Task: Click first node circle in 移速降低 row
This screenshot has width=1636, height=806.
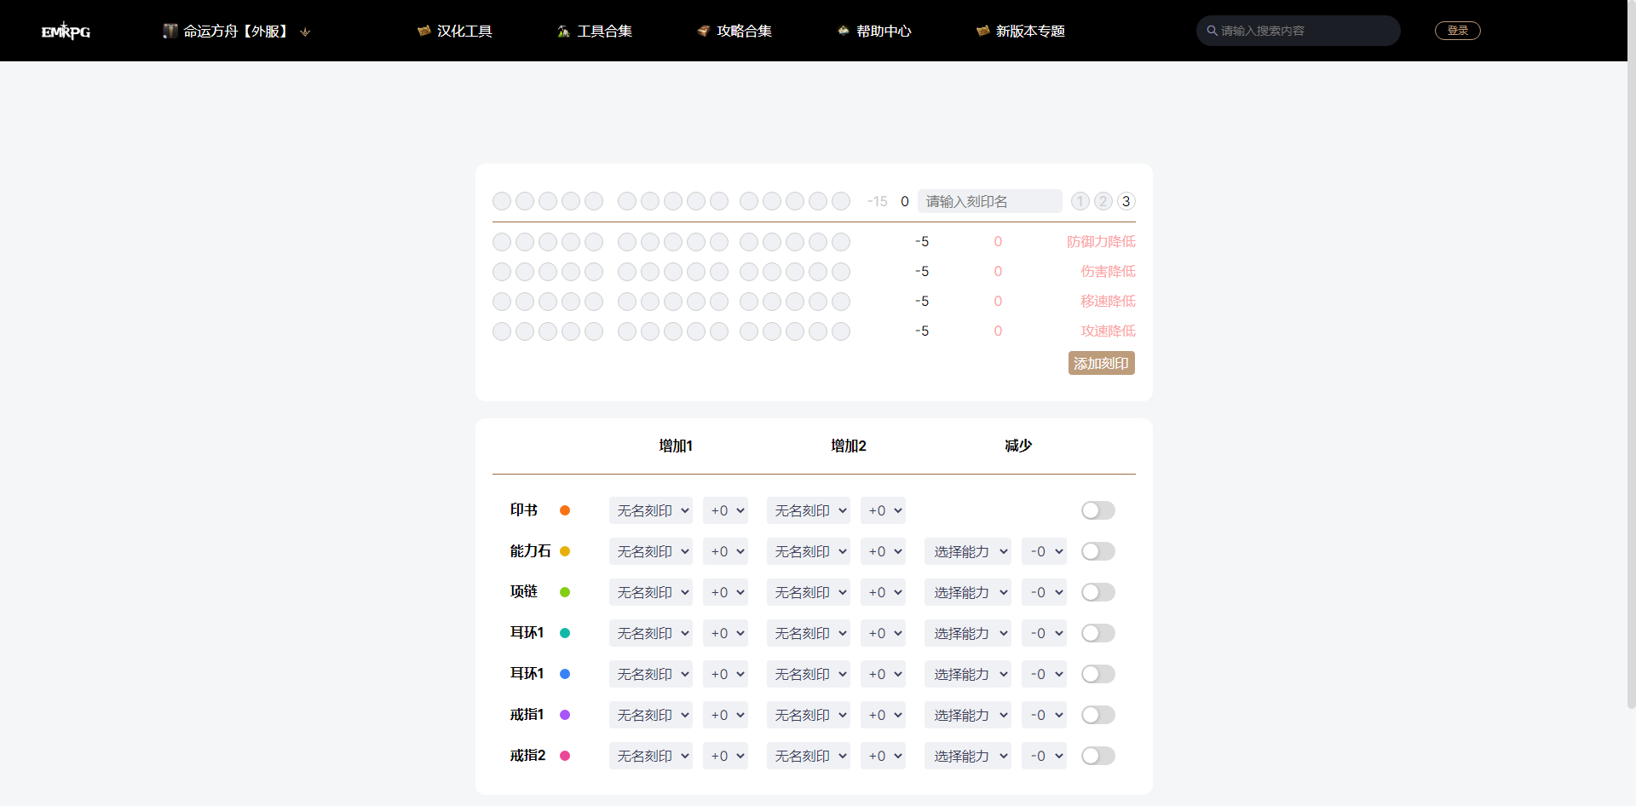Action: pyautogui.click(x=502, y=302)
